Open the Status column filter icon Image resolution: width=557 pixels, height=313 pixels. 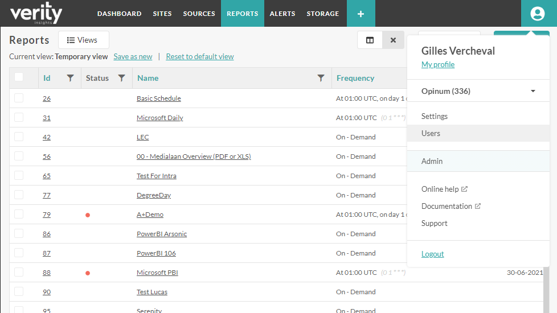pyautogui.click(x=121, y=78)
